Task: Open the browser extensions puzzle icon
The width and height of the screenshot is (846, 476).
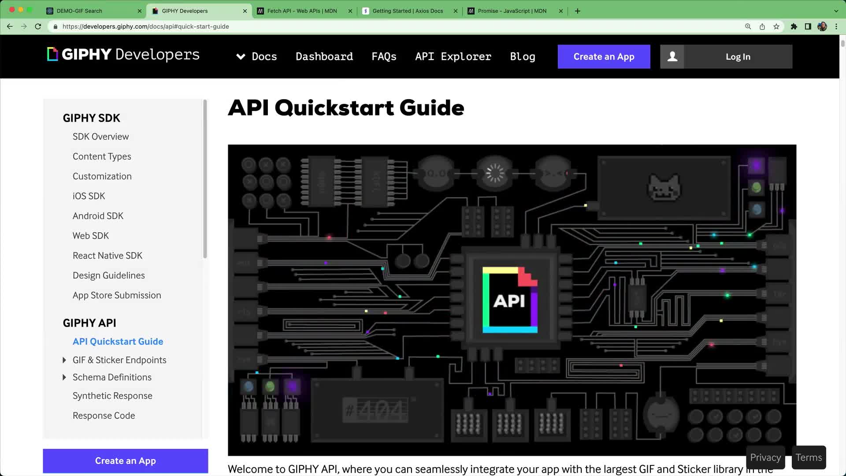Action: click(794, 26)
